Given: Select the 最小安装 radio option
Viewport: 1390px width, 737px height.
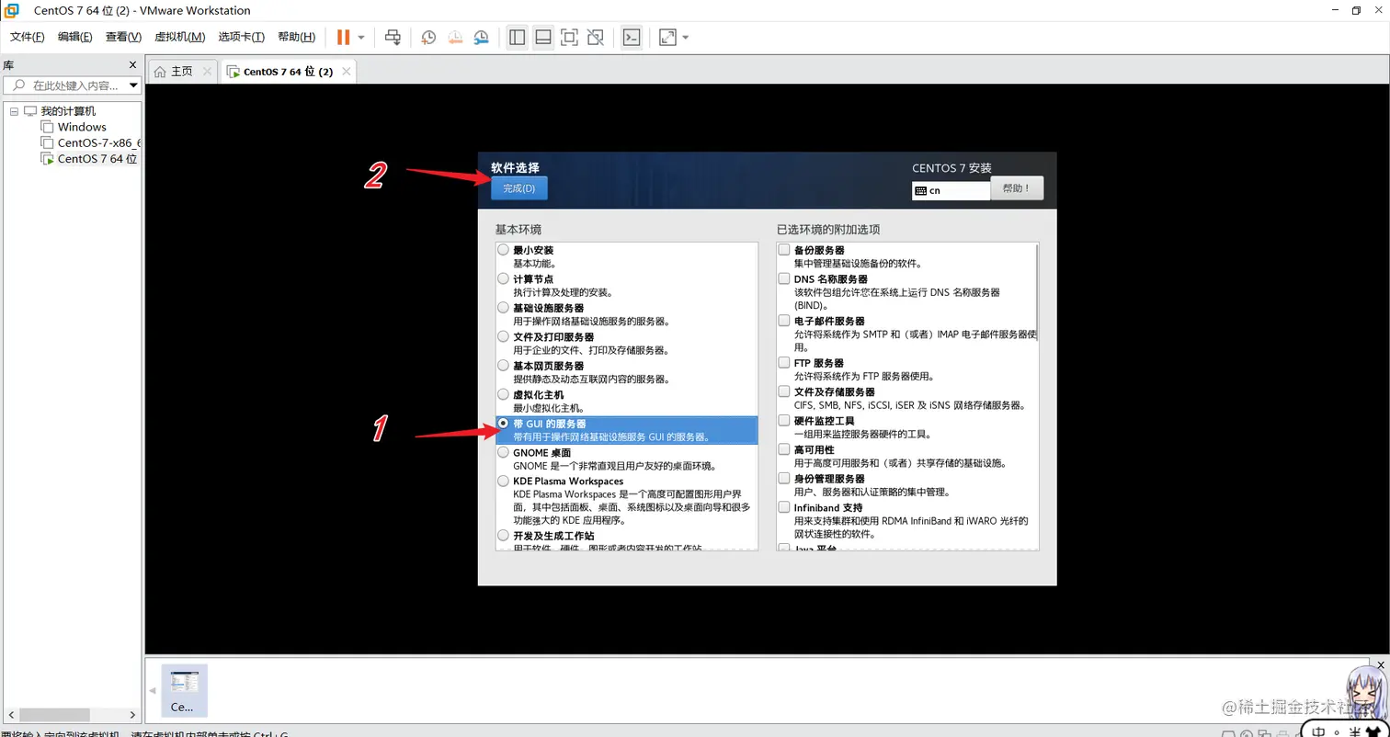Looking at the screenshot, I should pyautogui.click(x=503, y=250).
